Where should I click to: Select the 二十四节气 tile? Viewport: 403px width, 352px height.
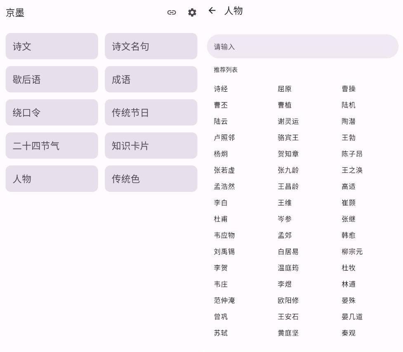click(x=52, y=146)
